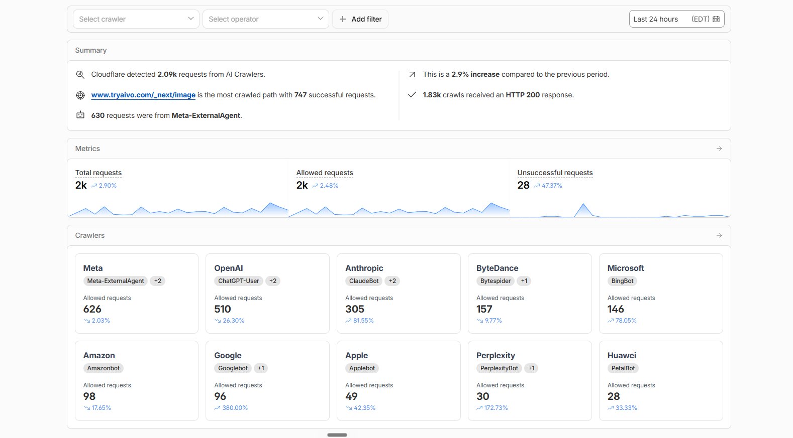
Task: Click the Summary section header
Action: click(399, 50)
